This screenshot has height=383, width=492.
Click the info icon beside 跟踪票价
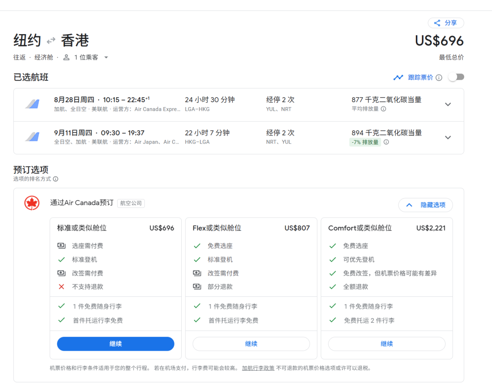click(x=439, y=78)
